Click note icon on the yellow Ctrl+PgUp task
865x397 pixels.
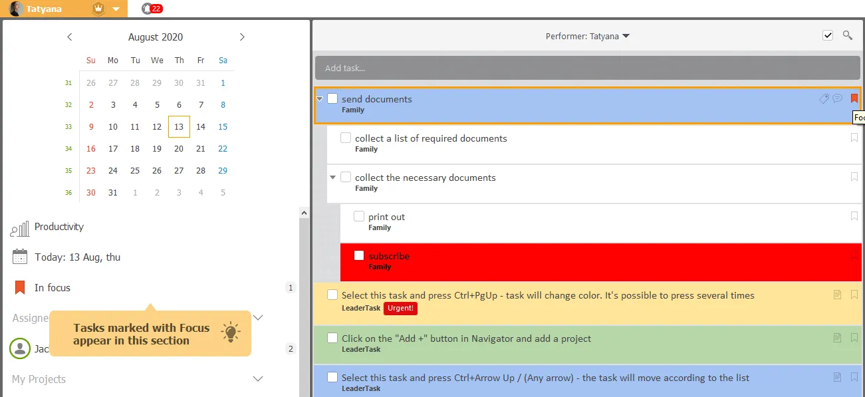coord(837,295)
